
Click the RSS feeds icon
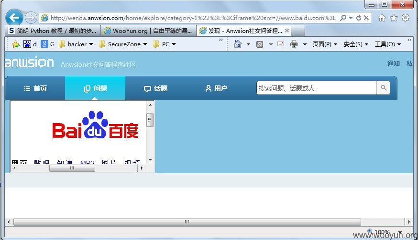tap(260, 44)
